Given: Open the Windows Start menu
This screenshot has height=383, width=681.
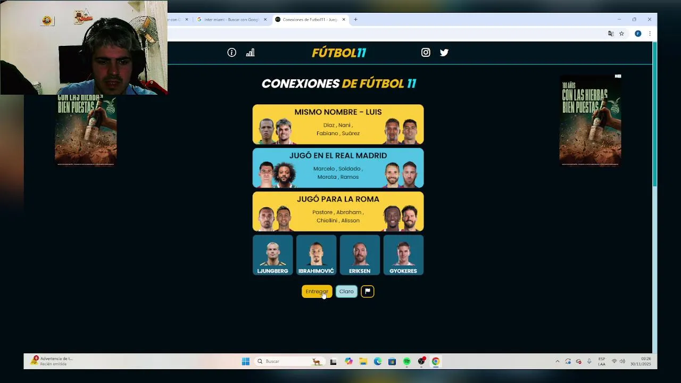Looking at the screenshot, I should coord(245,361).
